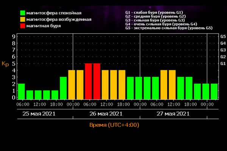
Task: Click the number 9 on the Kp axis
Action: pyautogui.click(x=14, y=37)
